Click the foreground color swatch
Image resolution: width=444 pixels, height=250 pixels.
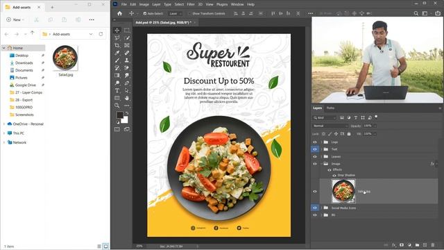(120, 115)
